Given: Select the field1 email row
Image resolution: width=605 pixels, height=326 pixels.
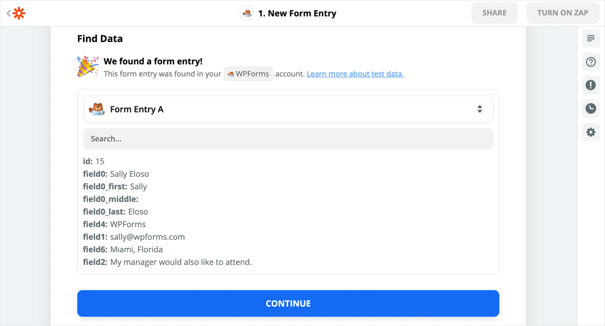Looking at the screenshot, I should pos(134,237).
